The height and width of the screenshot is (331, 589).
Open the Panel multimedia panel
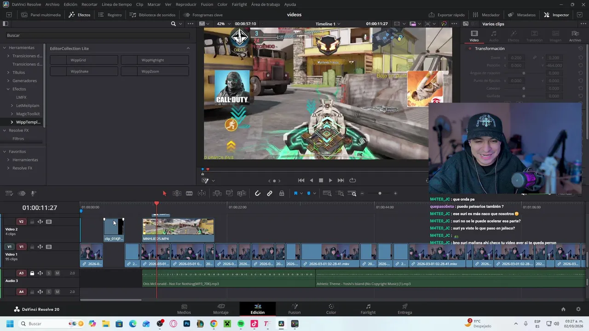point(41,15)
